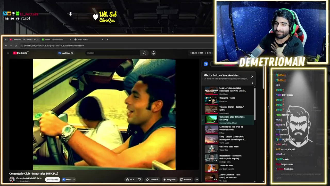This screenshot has height=186, width=330.
Task: Select Tabaco y Chanel – Bacilos playlist item
Action: pyautogui.click(x=229, y=110)
